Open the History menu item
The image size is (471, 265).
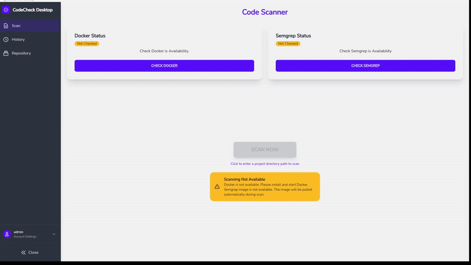pos(30,39)
